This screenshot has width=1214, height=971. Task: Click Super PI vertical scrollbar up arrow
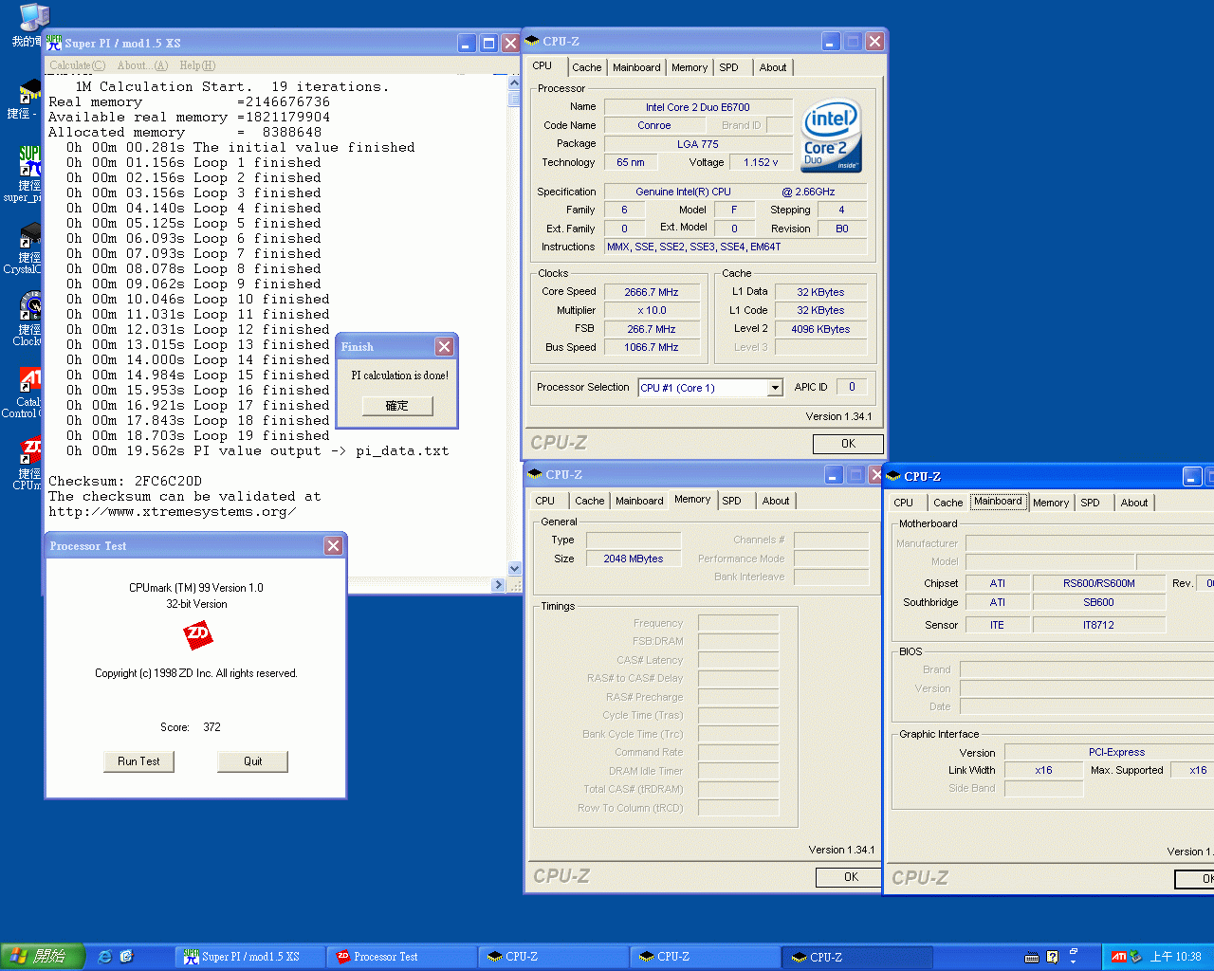click(x=514, y=83)
